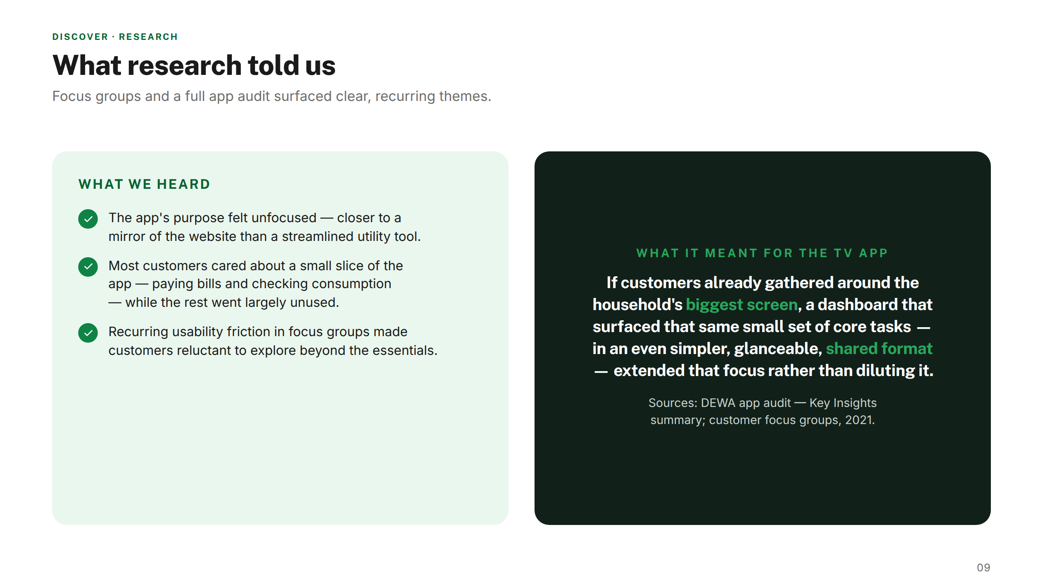1043x586 pixels.
Task: Select the bullet about recurring usability friction
Action: click(273, 341)
